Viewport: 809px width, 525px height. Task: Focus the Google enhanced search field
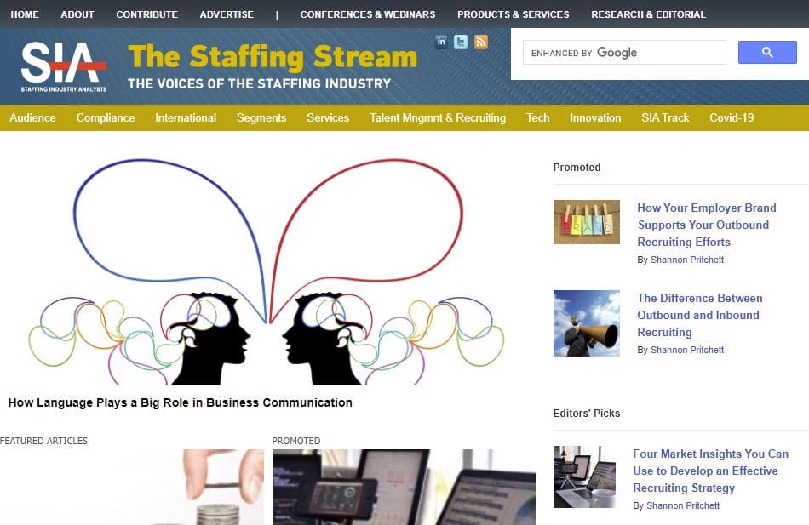pos(624,53)
